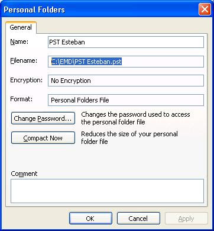Click the highlighted Filename path field
The image size is (214, 231).
pos(126,62)
